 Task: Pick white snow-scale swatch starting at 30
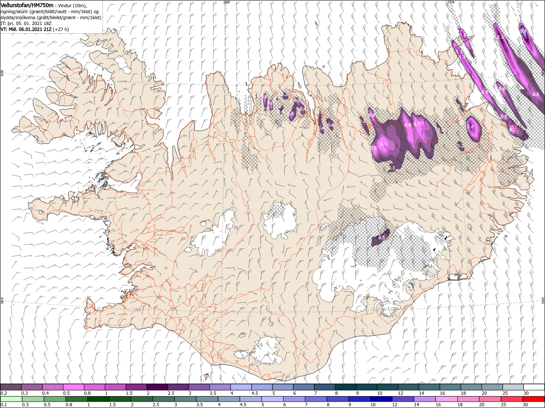534,387
